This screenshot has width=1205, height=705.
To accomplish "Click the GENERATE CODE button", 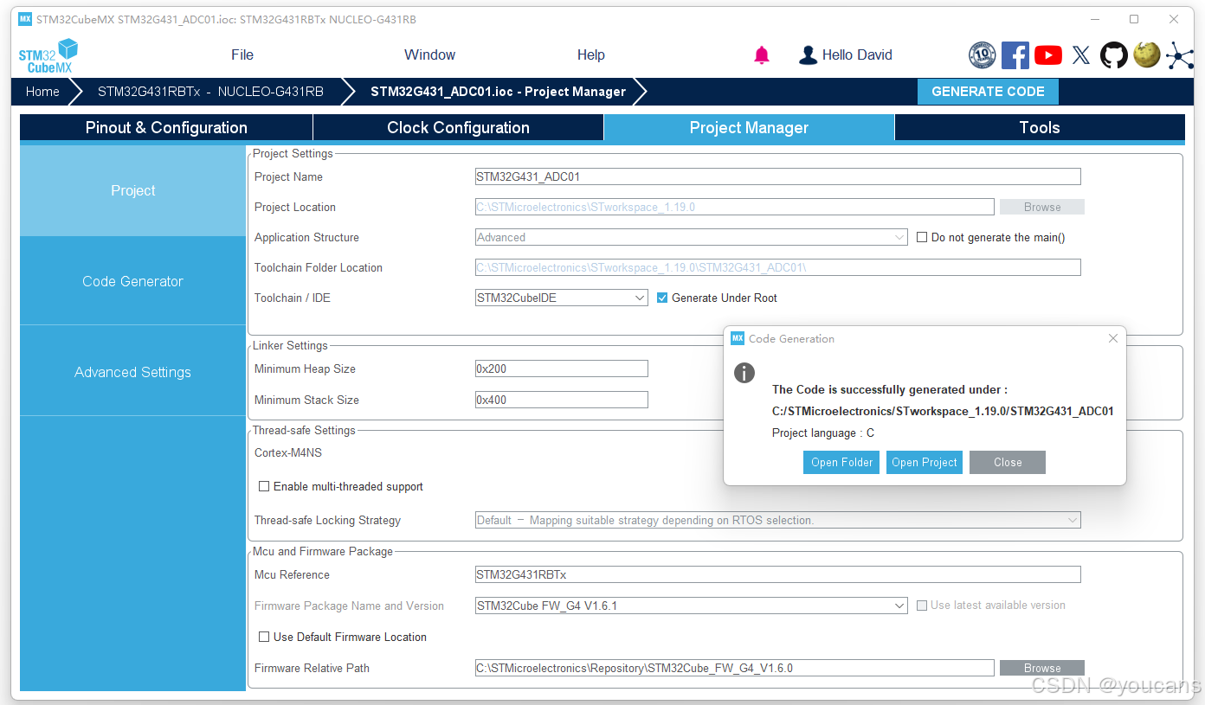I will click(x=988, y=92).
